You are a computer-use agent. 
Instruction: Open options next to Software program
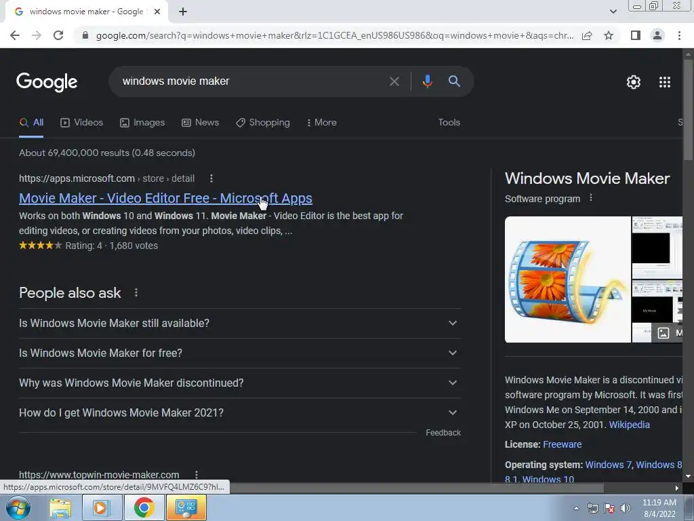coord(590,198)
